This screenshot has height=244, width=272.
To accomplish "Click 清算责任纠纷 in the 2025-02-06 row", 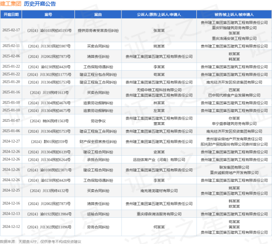I will coord(98,57).
